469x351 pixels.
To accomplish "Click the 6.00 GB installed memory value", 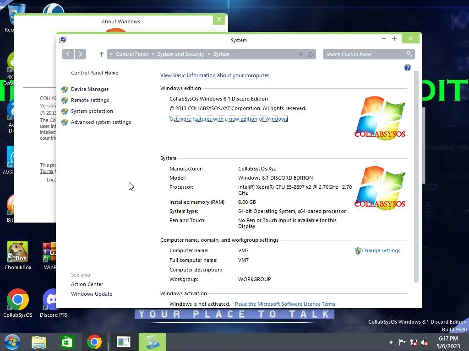I will click(x=247, y=202).
